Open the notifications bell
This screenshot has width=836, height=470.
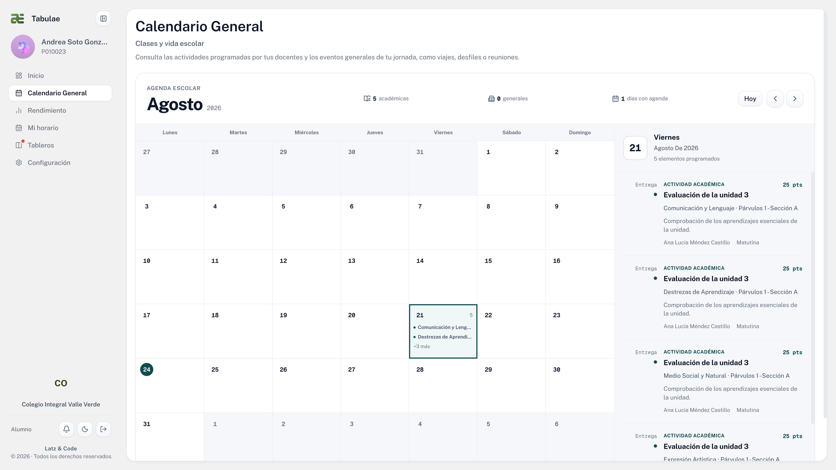[x=66, y=429]
